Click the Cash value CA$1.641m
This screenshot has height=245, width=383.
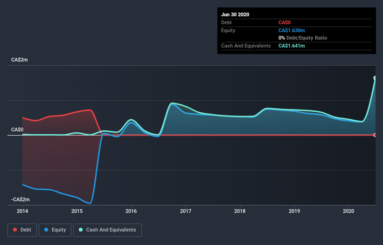click(292, 46)
